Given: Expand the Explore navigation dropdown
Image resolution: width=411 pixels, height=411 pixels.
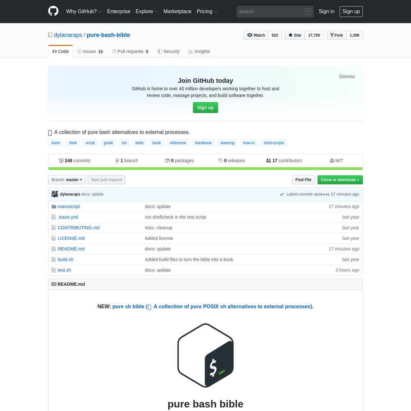Looking at the screenshot, I should (x=147, y=12).
